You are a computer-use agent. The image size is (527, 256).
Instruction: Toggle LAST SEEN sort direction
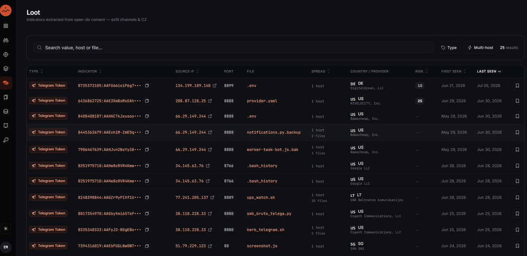pyautogui.click(x=489, y=71)
